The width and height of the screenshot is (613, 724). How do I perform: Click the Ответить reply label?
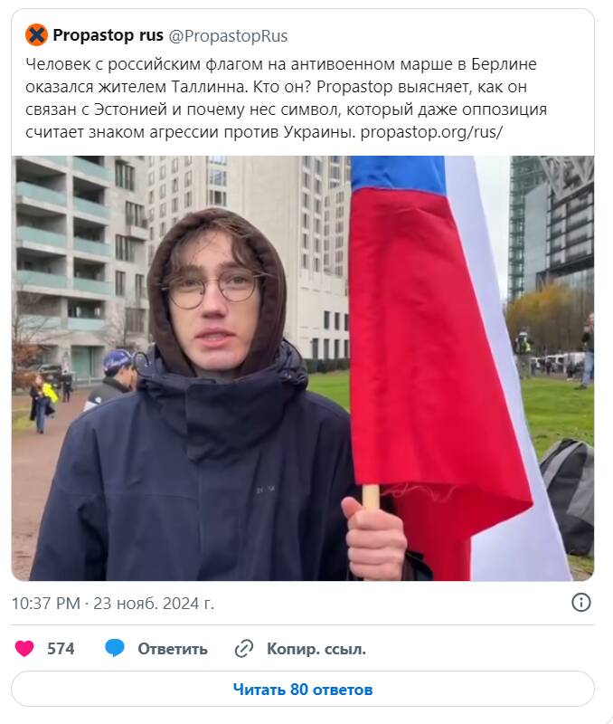(173, 649)
